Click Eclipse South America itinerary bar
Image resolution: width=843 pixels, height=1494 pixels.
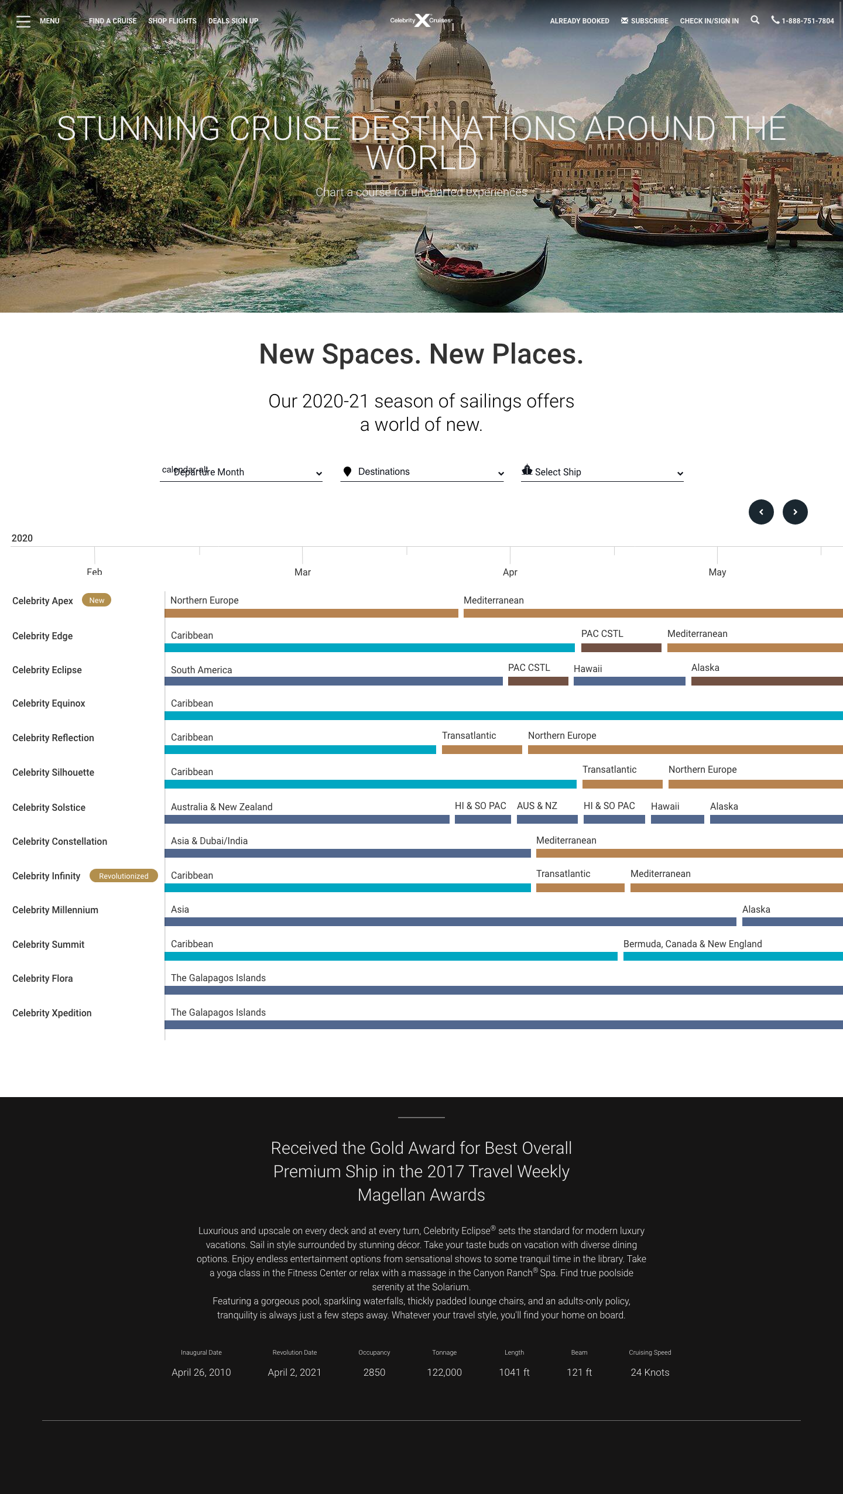[x=334, y=681]
